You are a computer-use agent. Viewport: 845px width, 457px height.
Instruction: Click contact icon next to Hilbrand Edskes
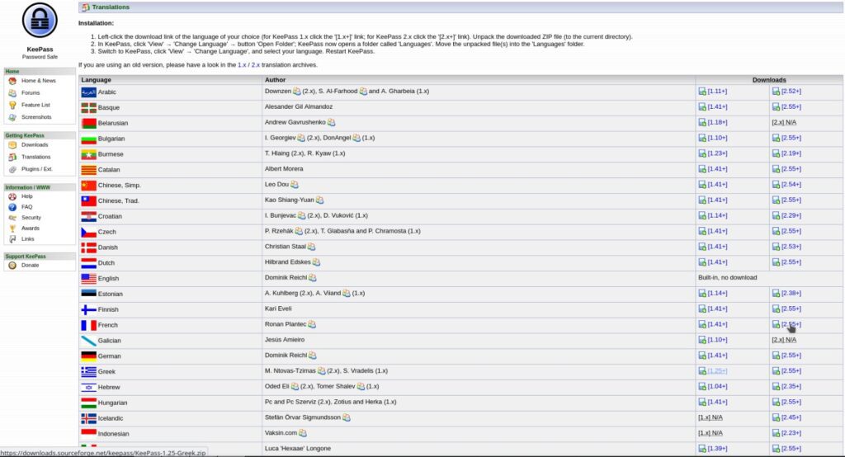[x=316, y=262]
